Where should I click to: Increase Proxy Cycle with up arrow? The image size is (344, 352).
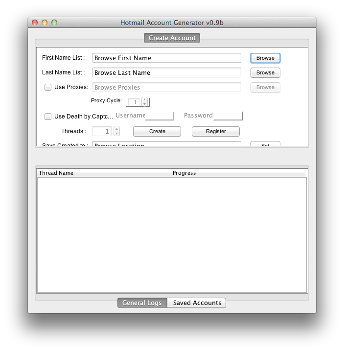145,99
